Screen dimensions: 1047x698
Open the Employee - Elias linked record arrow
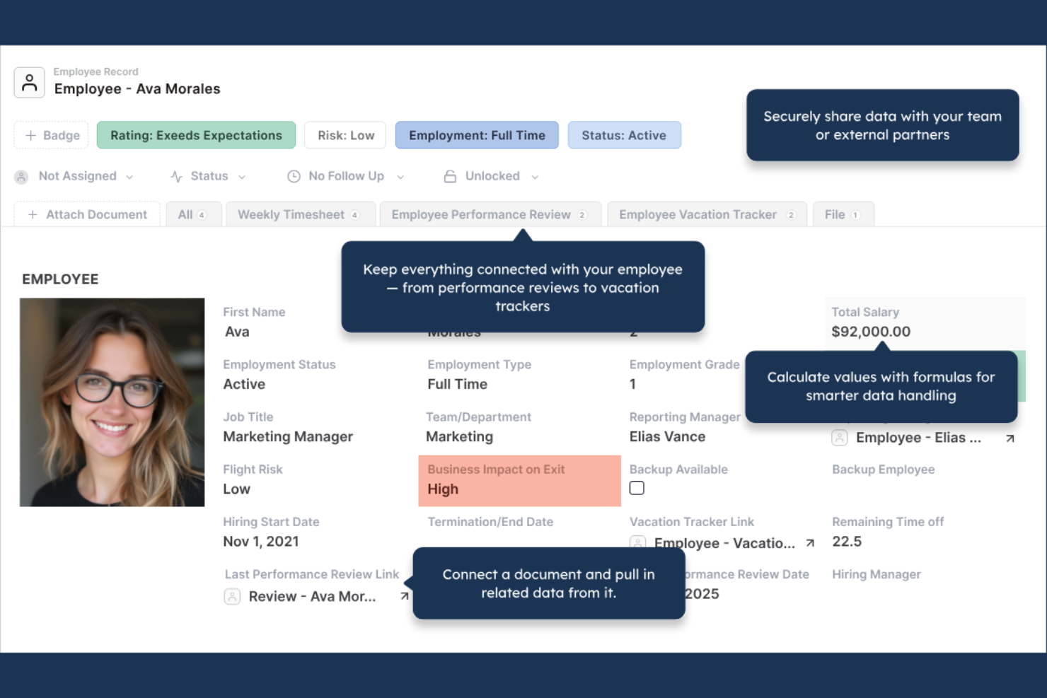[1010, 438]
